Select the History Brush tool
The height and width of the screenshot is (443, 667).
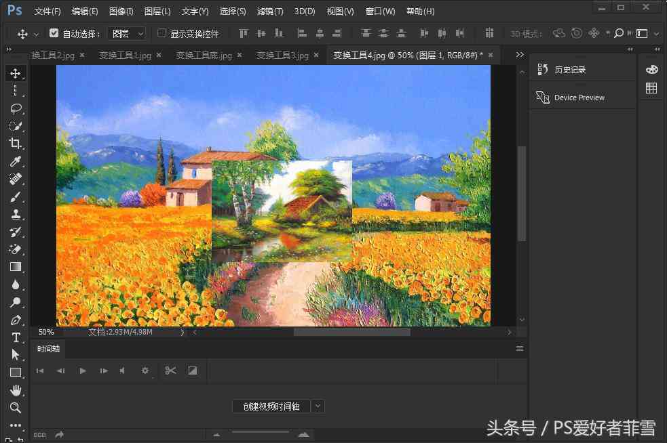coord(16,232)
